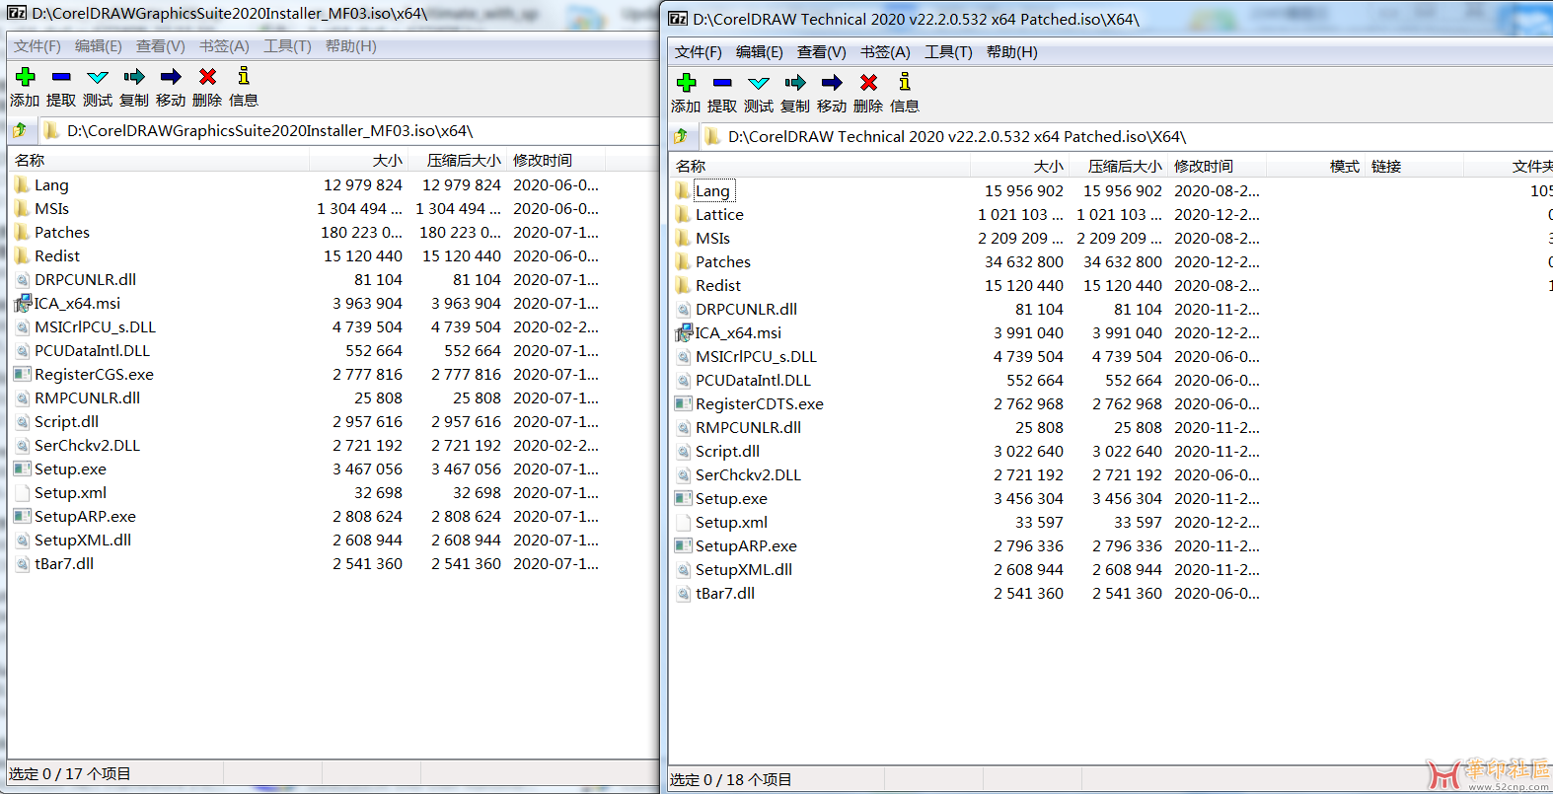Select Script.dll name in left window

click(x=66, y=421)
